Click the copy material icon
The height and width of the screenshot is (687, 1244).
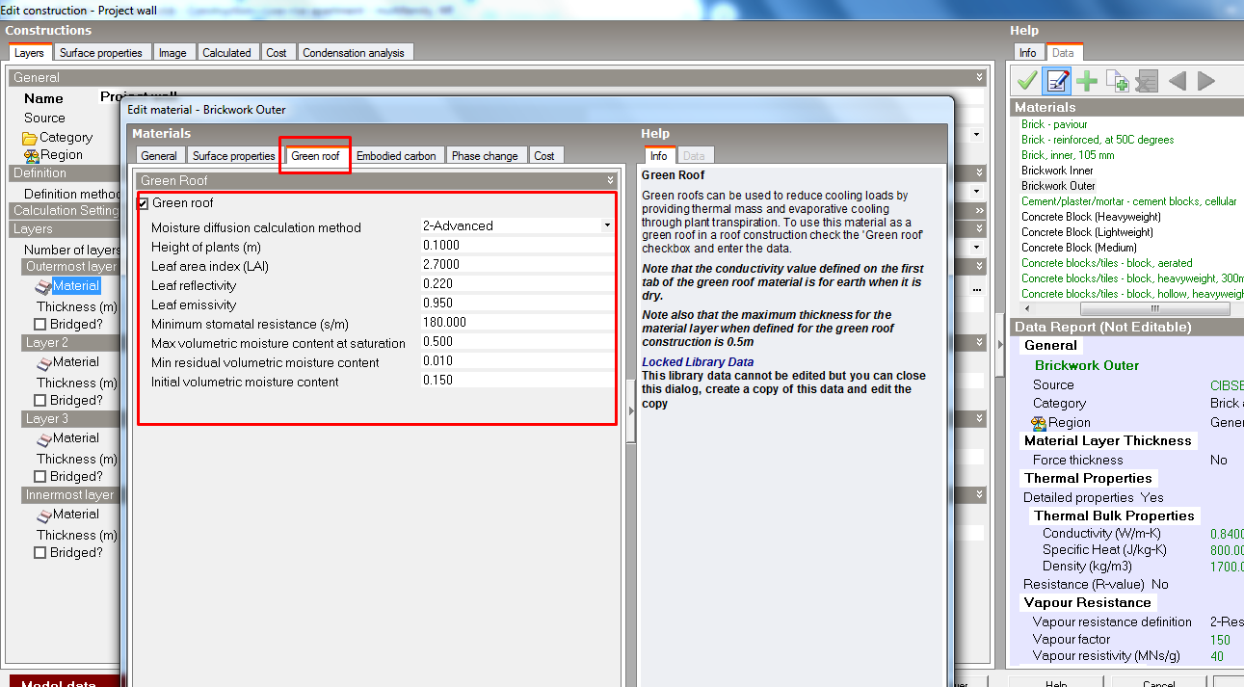coord(1118,81)
